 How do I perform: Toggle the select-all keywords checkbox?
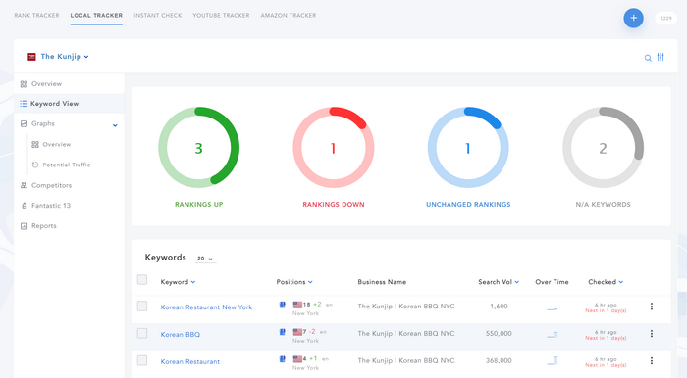[x=142, y=280]
